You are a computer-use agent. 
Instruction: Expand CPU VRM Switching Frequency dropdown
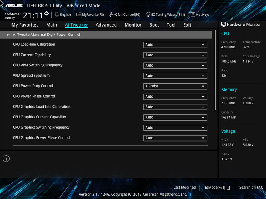click(x=175, y=66)
